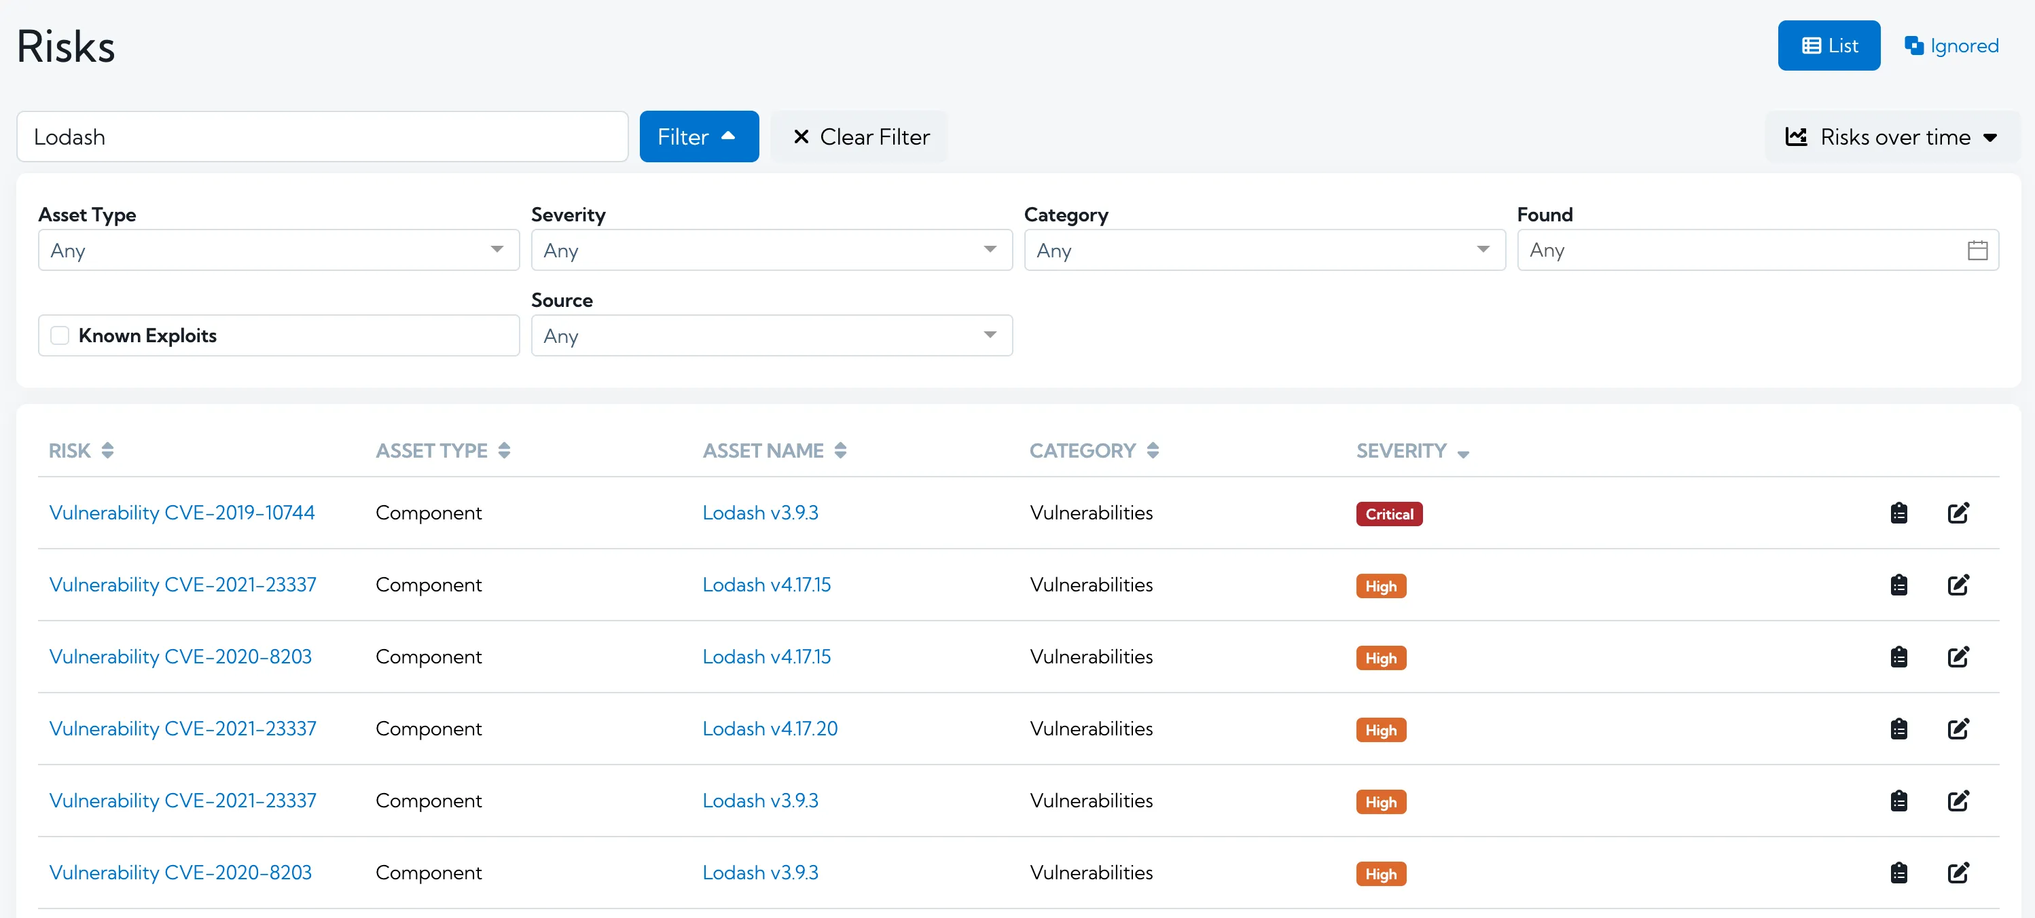
Task: Open Lodash v3.9.3 asset in Critical row
Action: [x=760, y=513]
